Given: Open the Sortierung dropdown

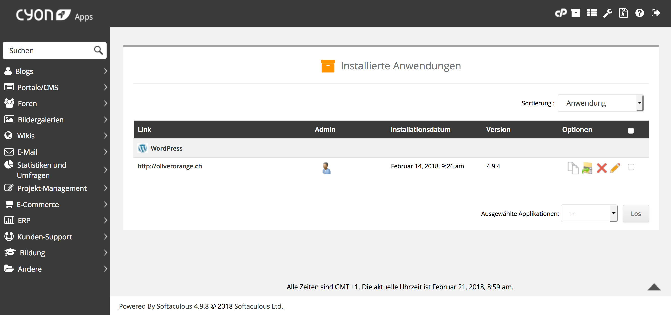Looking at the screenshot, I should (600, 103).
